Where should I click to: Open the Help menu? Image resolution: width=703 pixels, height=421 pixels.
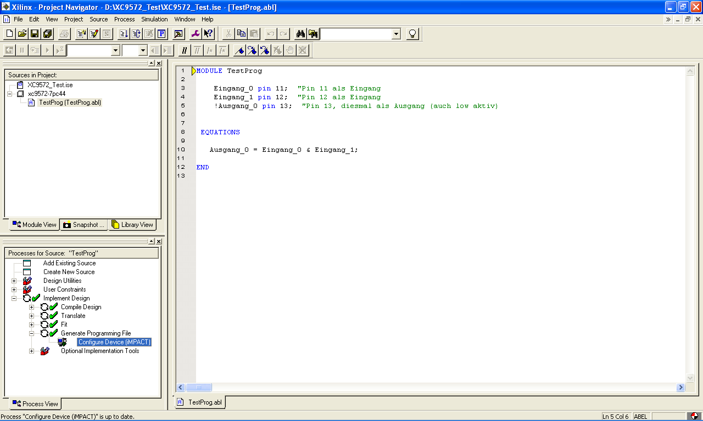(x=207, y=19)
